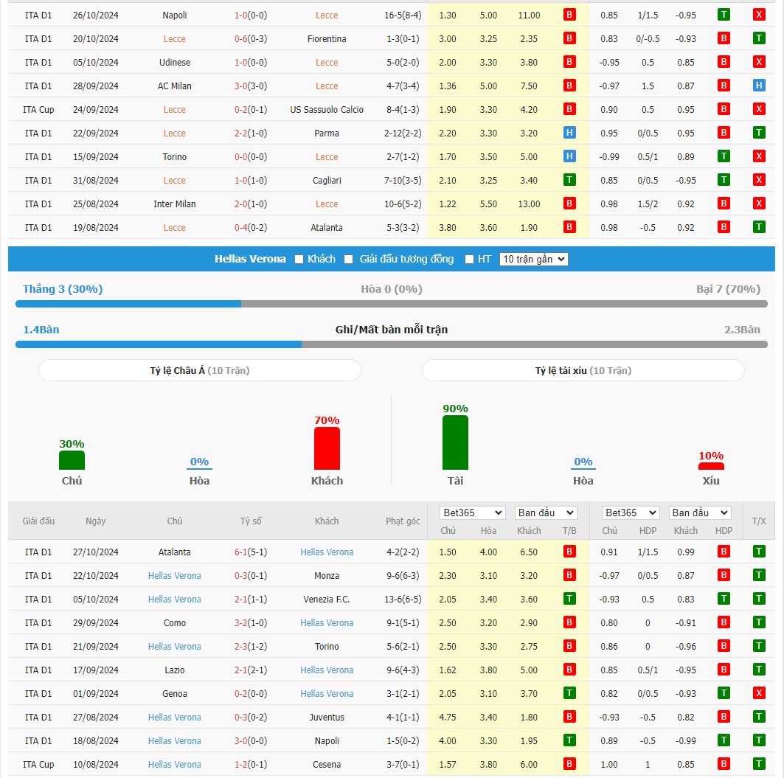Click the green 30% Chủ bar

click(x=72, y=460)
